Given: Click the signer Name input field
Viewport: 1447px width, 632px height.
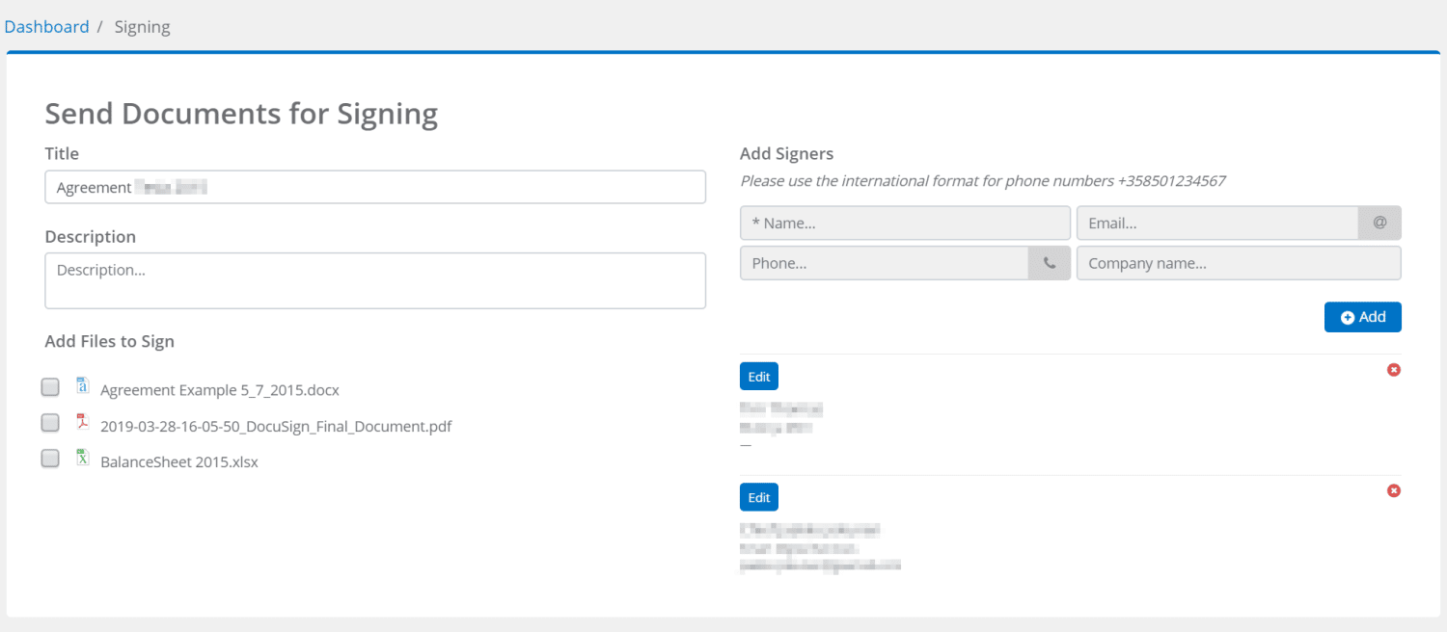Looking at the screenshot, I should (x=904, y=223).
